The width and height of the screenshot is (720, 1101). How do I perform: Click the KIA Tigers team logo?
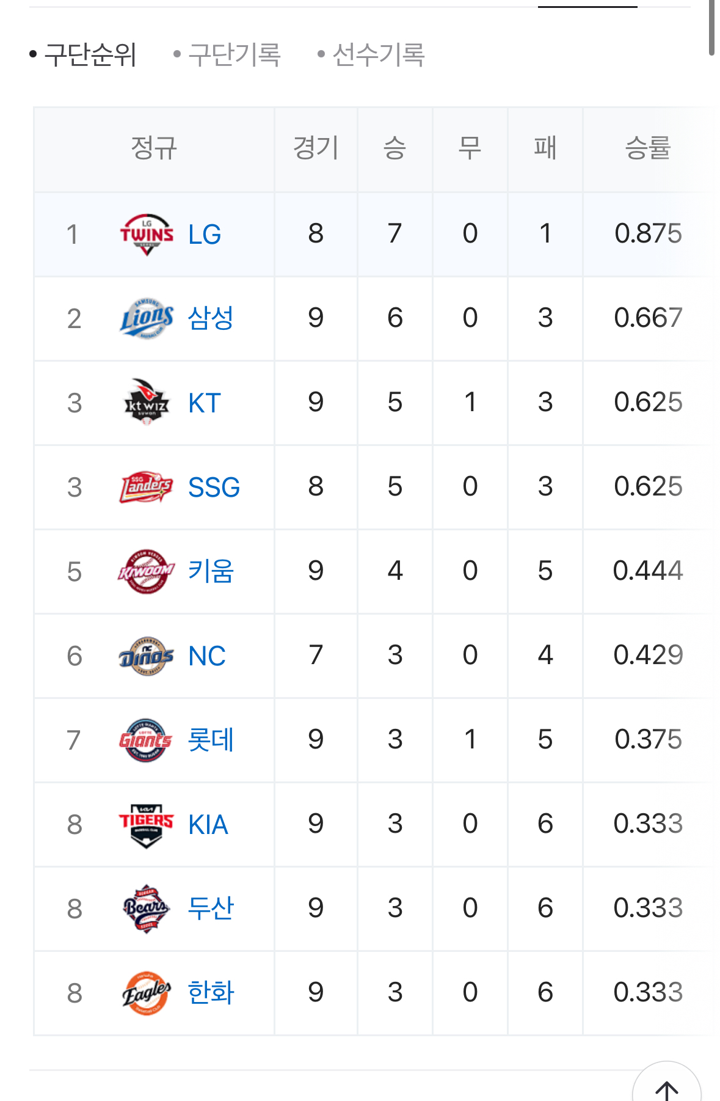pyautogui.click(x=147, y=824)
